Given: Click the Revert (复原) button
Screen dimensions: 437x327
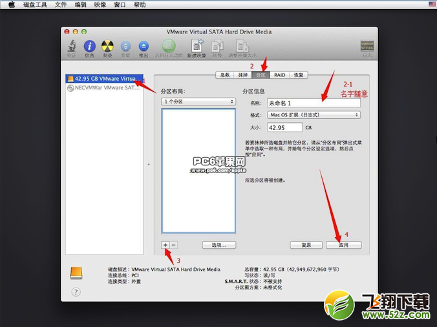Looking at the screenshot, I should click(306, 245).
